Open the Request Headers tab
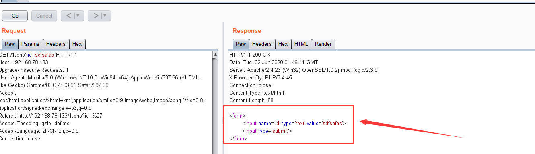 coord(56,44)
